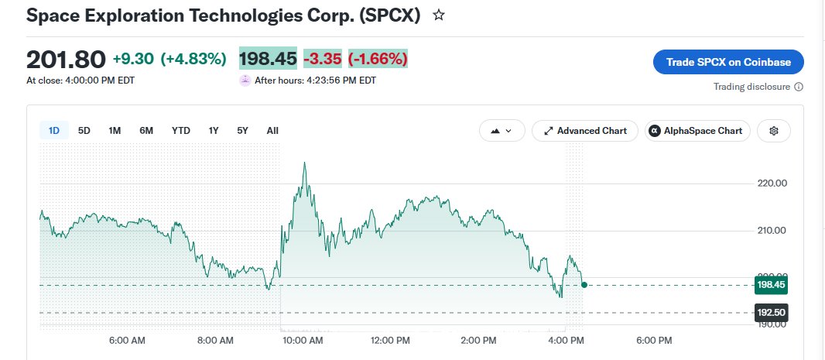Open chart settings gear icon
The width and height of the screenshot is (825, 360).
click(773, 131)
